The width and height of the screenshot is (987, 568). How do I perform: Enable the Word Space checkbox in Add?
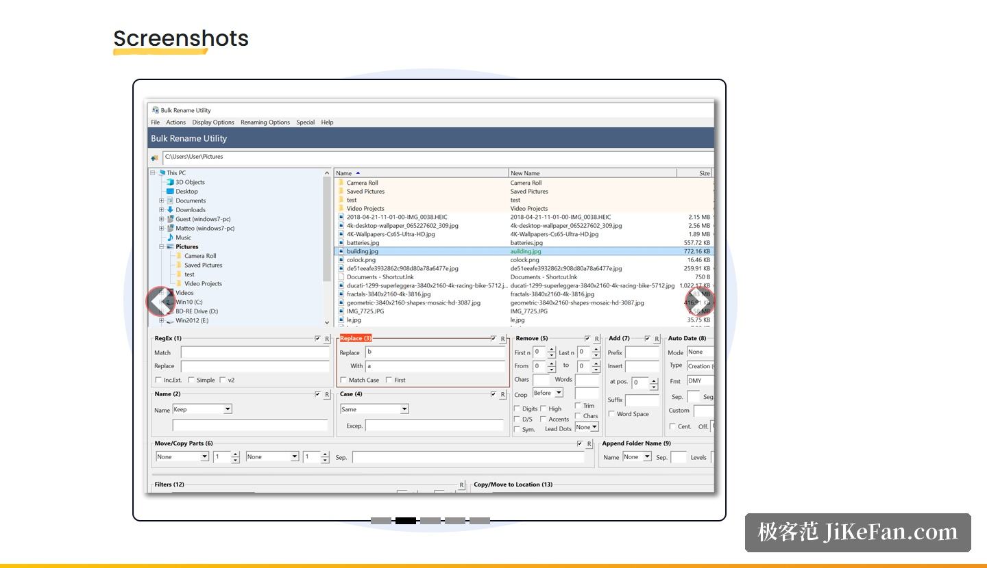tap(611, 413)
